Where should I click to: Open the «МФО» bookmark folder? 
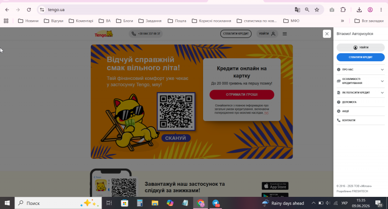coord(291,21)
